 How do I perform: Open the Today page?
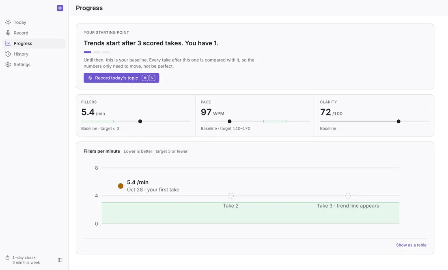[x=34, y=22]
